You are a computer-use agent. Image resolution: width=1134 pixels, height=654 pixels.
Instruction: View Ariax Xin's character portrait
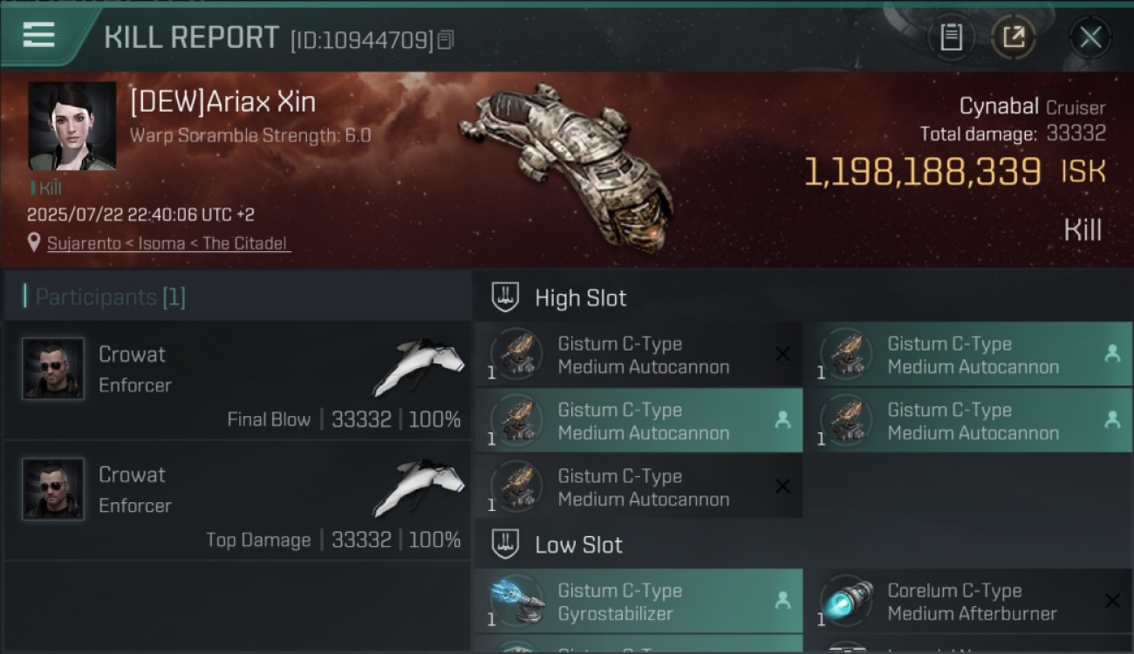[72, 126]
